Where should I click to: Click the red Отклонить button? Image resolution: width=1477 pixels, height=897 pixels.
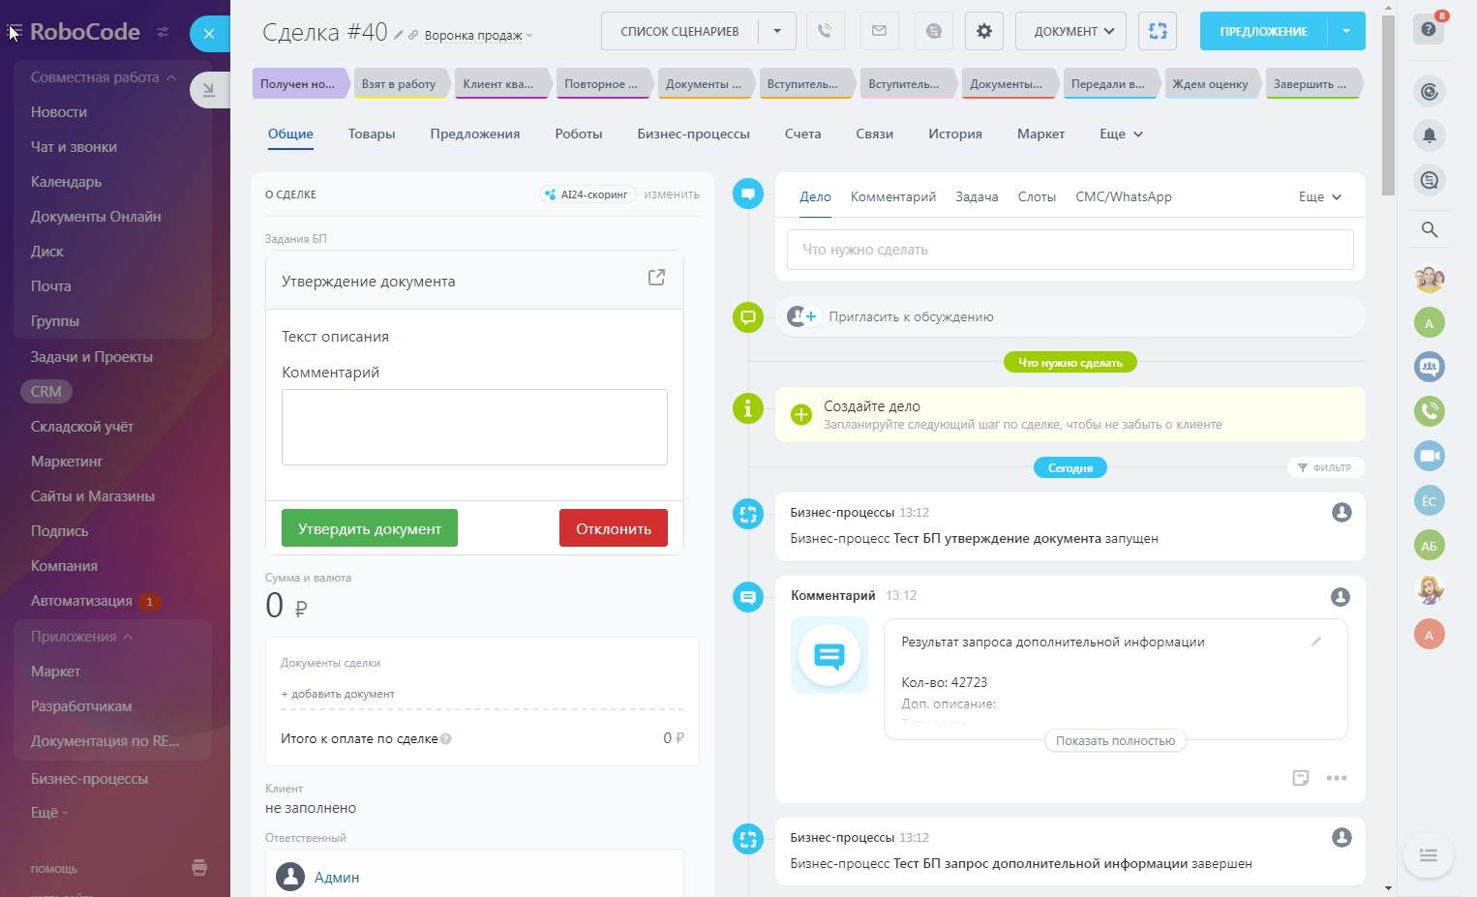614,528
